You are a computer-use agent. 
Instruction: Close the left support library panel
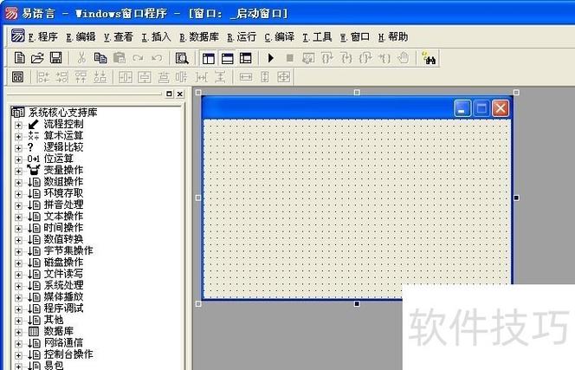[180, 94]
